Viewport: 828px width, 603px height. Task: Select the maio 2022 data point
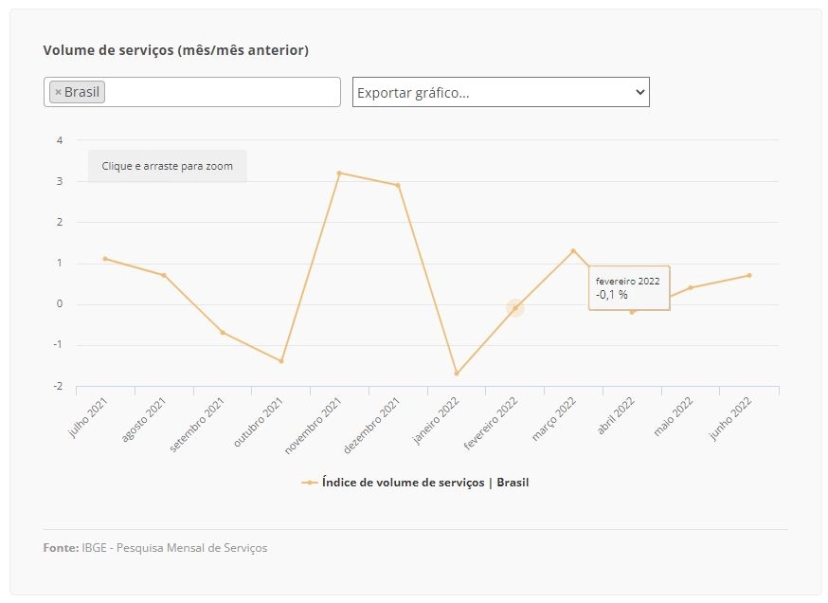click(691, 287)
